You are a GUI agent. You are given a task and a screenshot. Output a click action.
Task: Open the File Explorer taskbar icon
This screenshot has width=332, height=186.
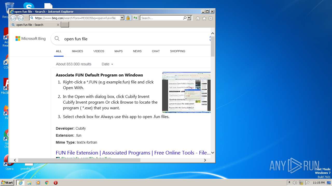click(x=29, y=183)
